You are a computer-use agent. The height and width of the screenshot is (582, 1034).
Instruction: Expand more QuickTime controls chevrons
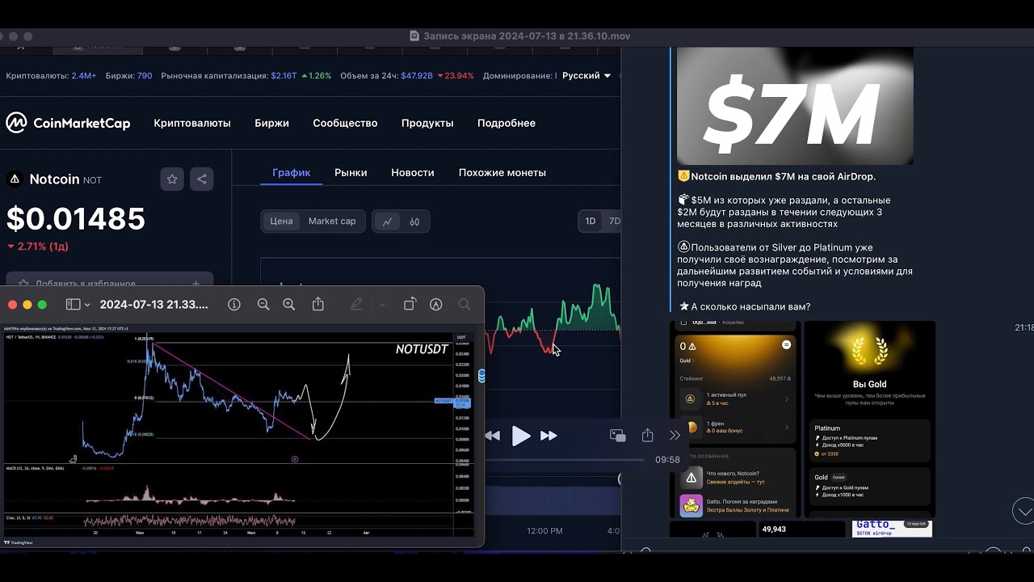click(x=675, y=436)
